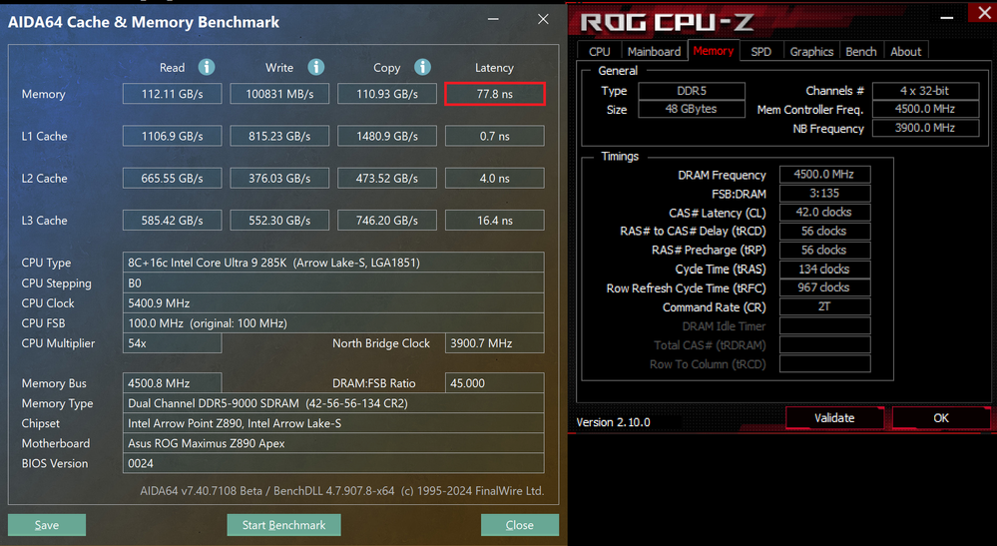Image resolution: width=997 pixels, height=546 pixels.
Task: Click the L2 Cache Write value 376.03 GB/s
Action: [x=279, y=178]
